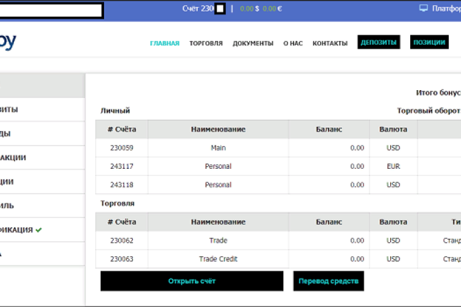The image size is (461, 307).
Task: Open sidebar item ending in АКЦИИ
Action: (x=42, y=158)
